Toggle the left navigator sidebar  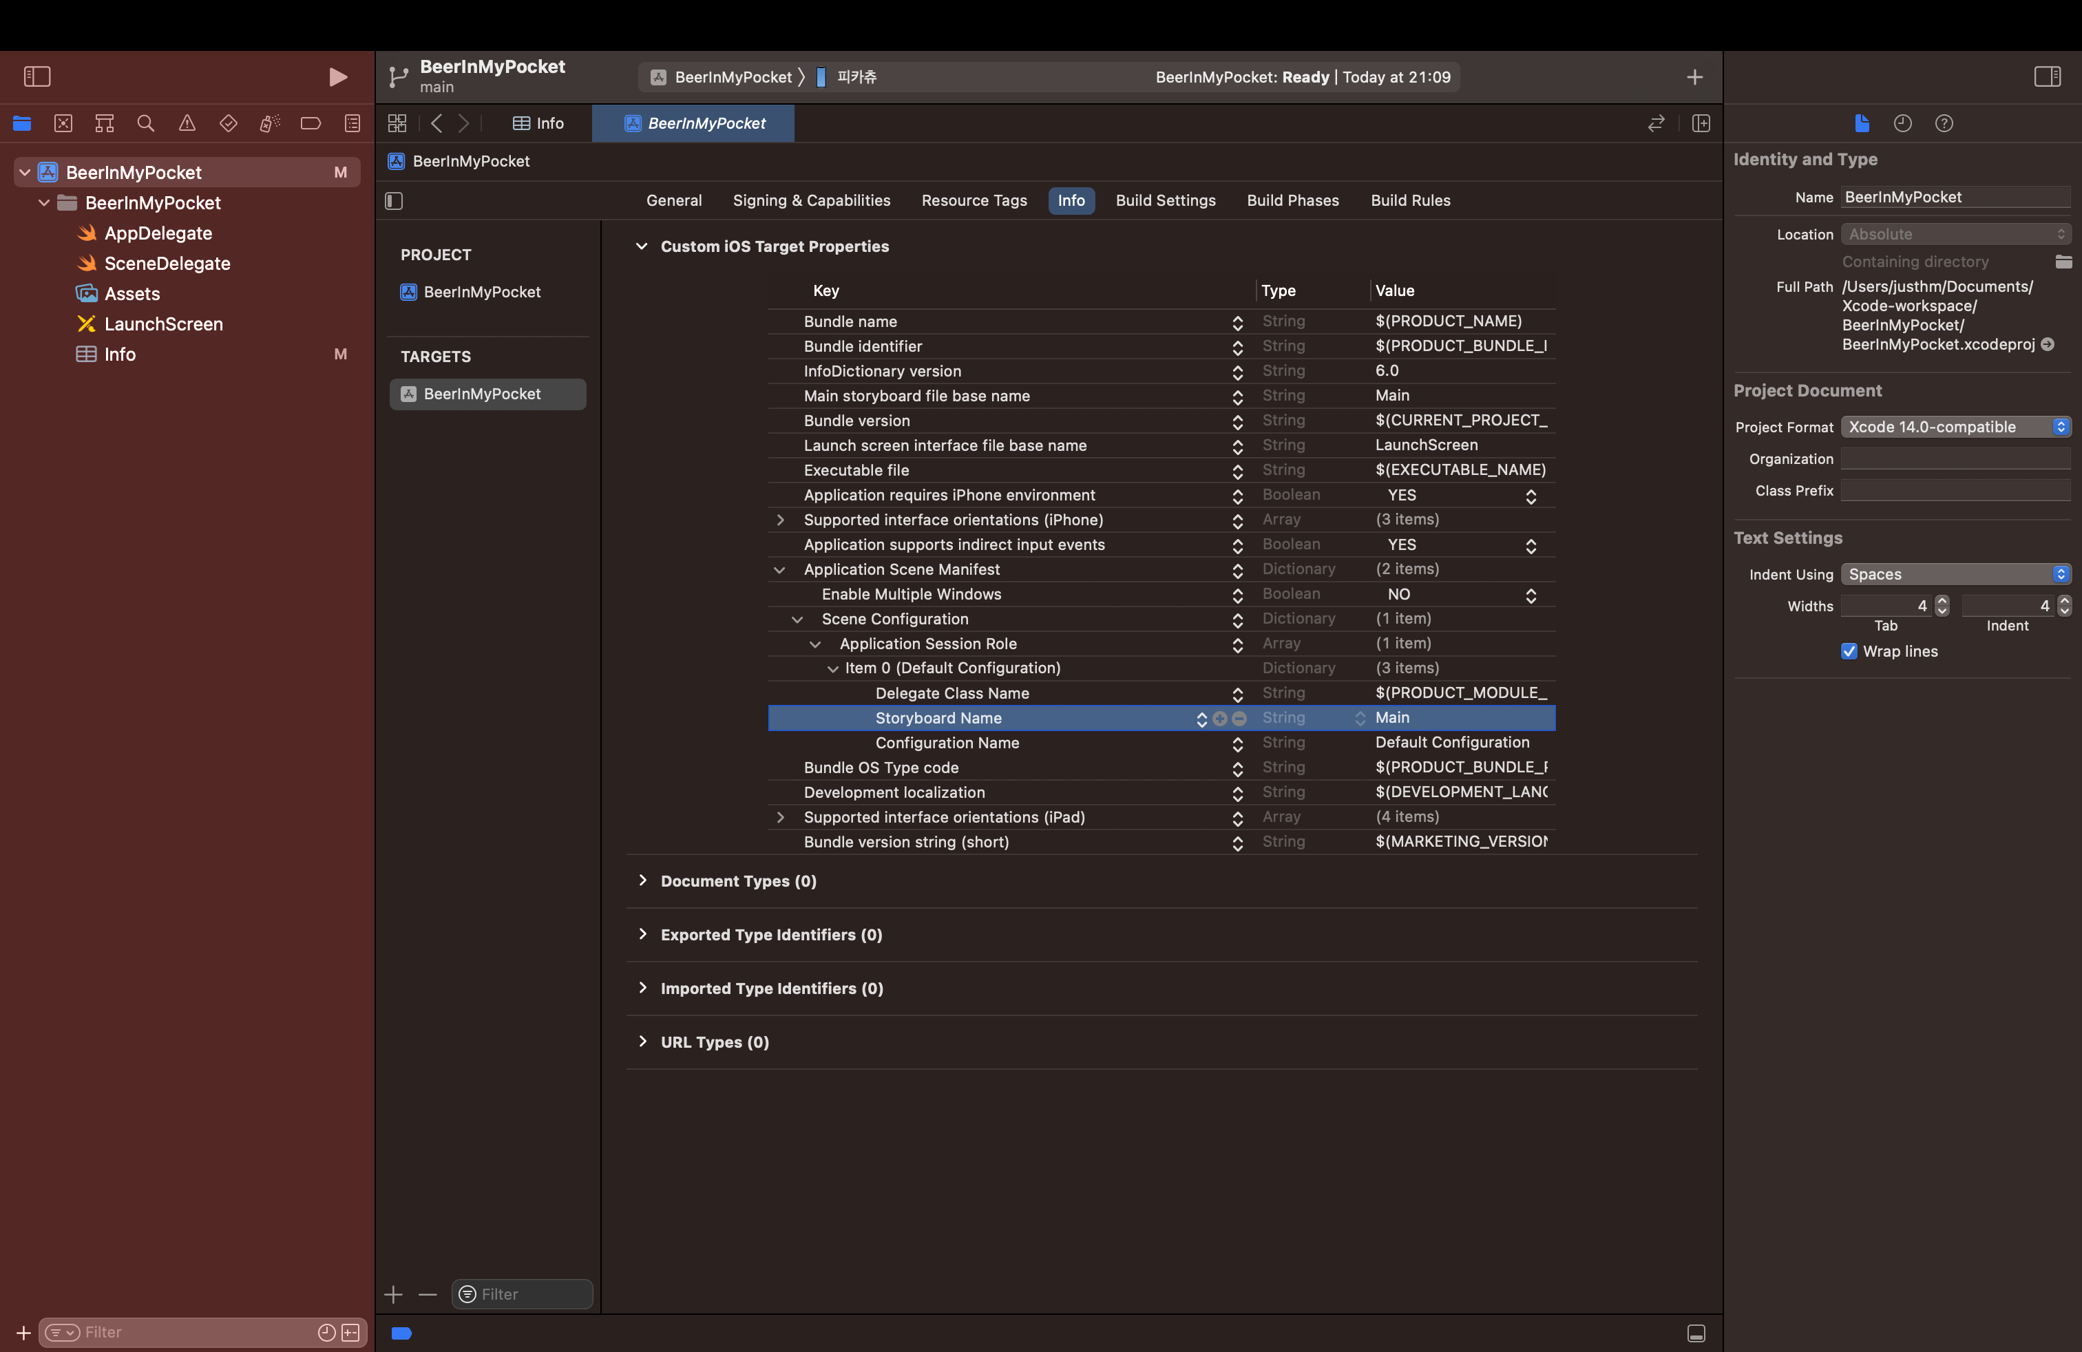tap(36, 77)
